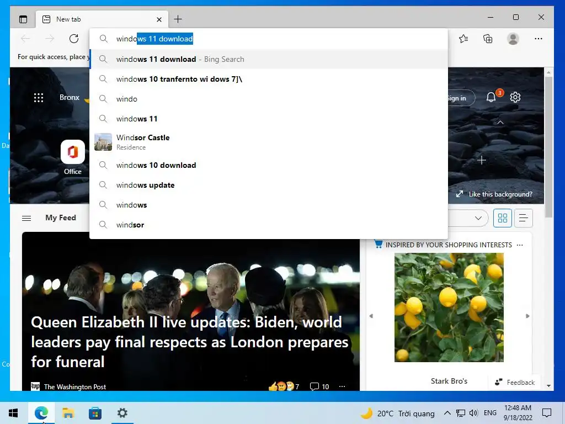
Task: Open the notifications bell icon
Action: point(491,97)
